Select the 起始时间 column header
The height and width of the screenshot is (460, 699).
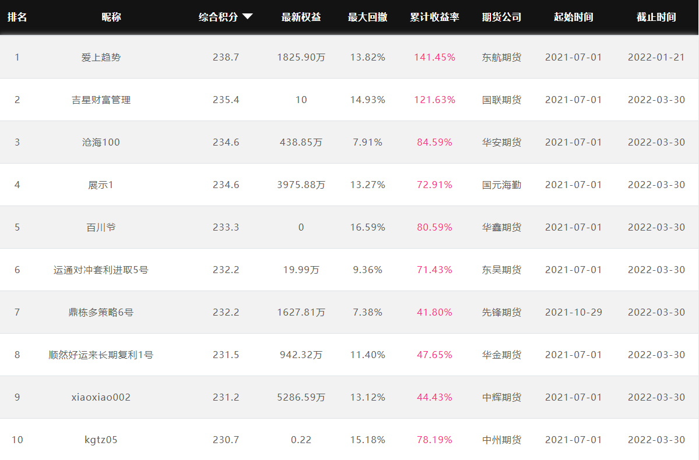pyautogui.click(x=573, y=17)
